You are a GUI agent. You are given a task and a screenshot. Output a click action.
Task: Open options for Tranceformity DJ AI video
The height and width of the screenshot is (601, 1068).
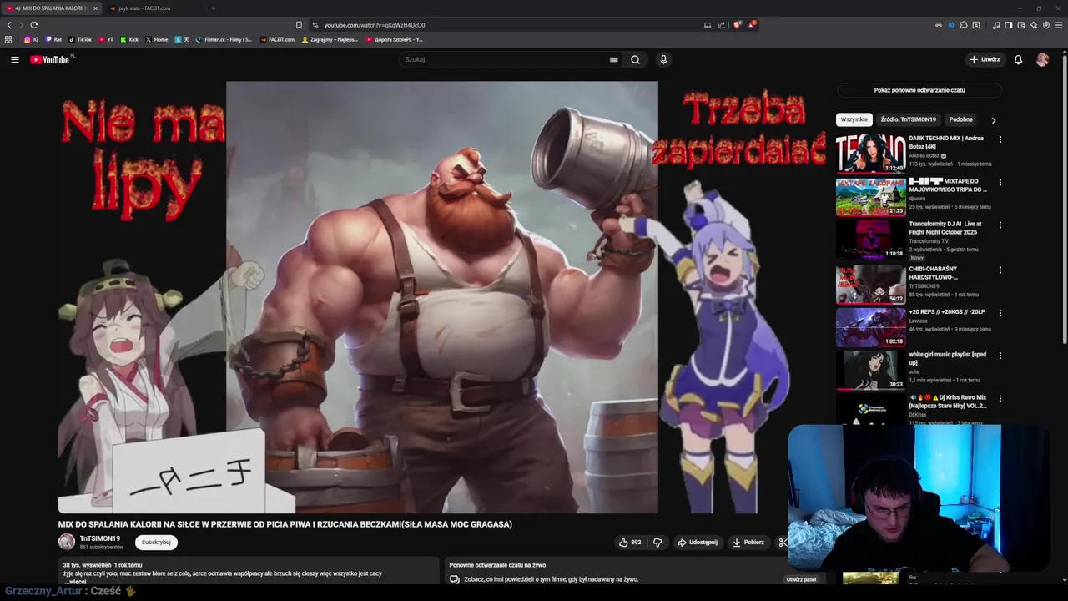click(x=1000, y=225)
